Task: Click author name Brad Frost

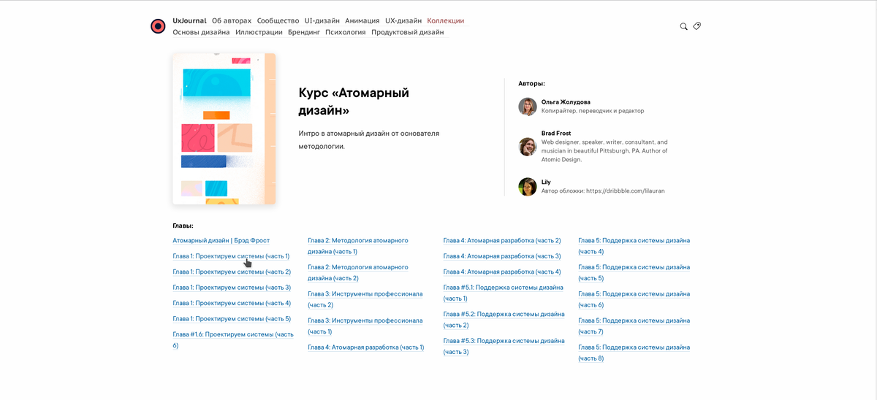Action: pyautogui.click(x=556, y=134)
